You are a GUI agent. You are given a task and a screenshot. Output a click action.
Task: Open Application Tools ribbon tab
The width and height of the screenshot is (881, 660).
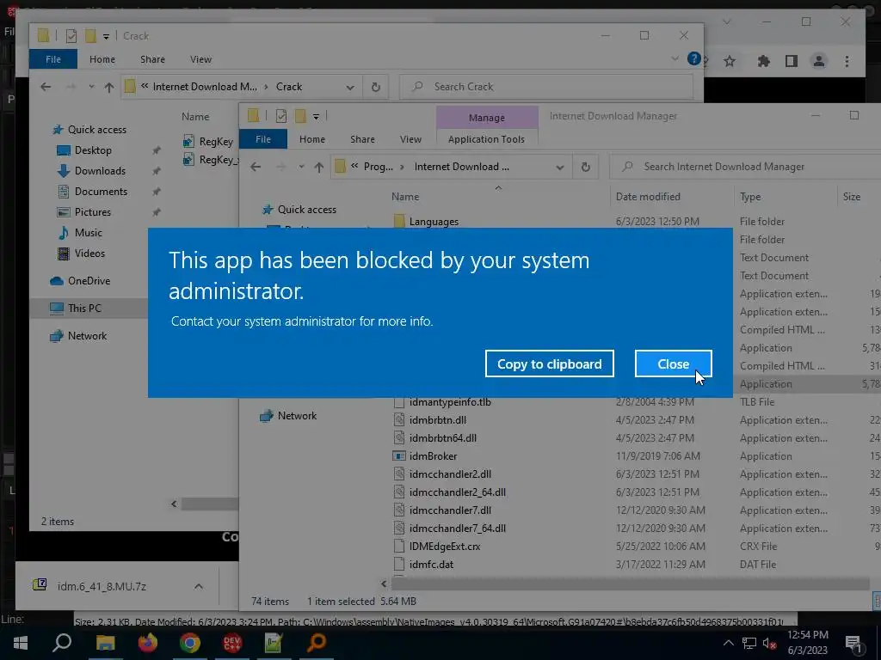(486, 139)
